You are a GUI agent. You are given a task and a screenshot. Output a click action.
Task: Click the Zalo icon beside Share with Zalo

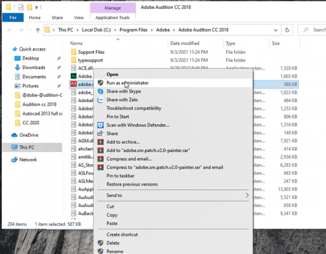[x=100, y=100]
